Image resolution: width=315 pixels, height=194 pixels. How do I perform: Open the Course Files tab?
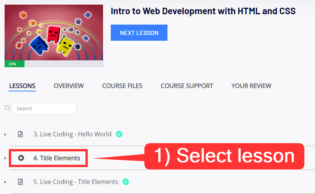[x=122, y=86]
